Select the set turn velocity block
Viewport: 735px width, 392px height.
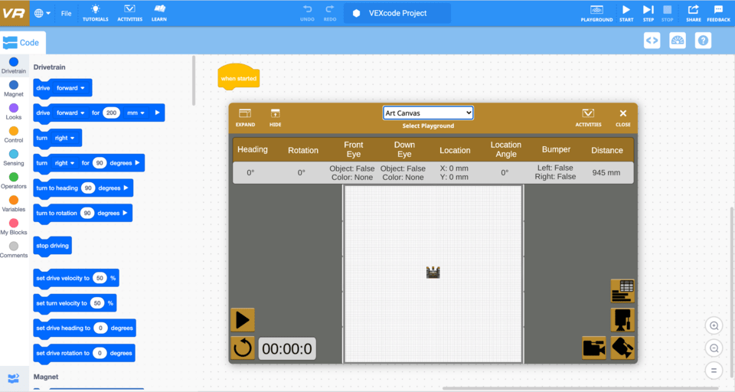tap(75, 303)
